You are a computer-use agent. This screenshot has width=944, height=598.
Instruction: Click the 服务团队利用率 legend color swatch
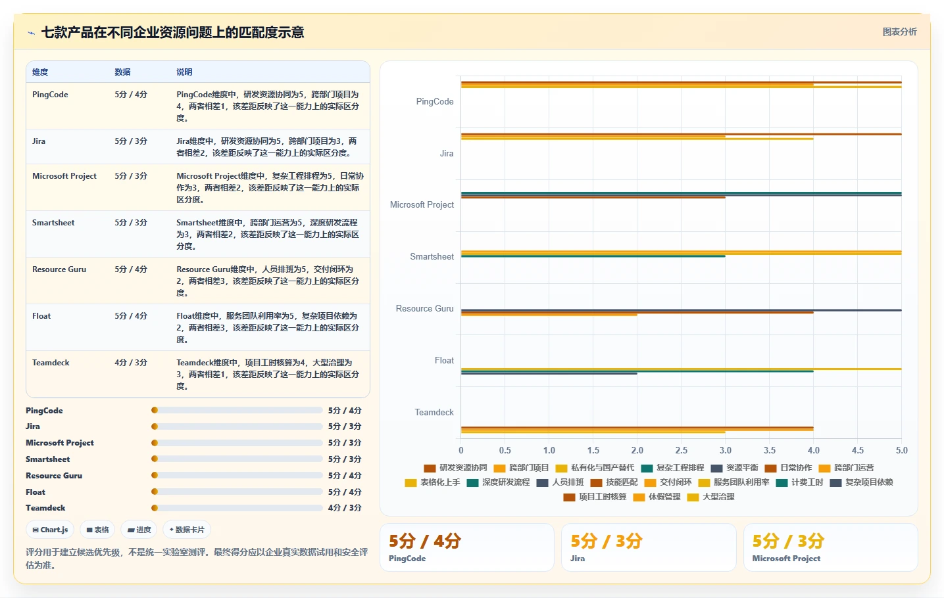704,483
